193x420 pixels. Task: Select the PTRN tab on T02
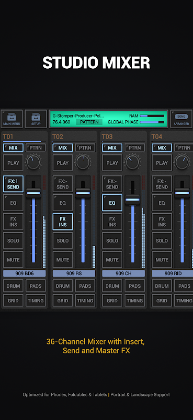[x=85, y=148]
